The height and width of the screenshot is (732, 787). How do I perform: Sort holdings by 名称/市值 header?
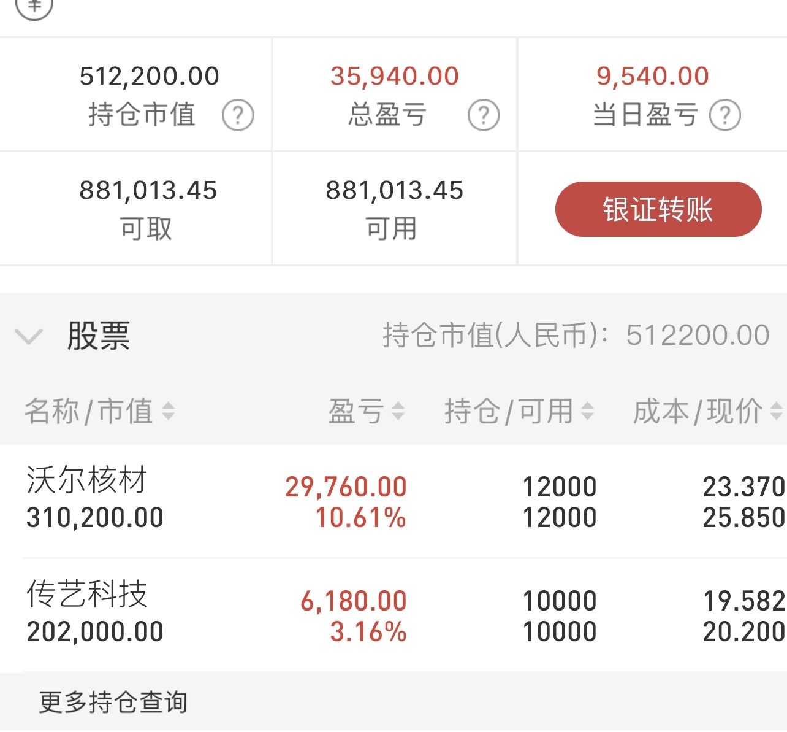click(x=88, y=411)
